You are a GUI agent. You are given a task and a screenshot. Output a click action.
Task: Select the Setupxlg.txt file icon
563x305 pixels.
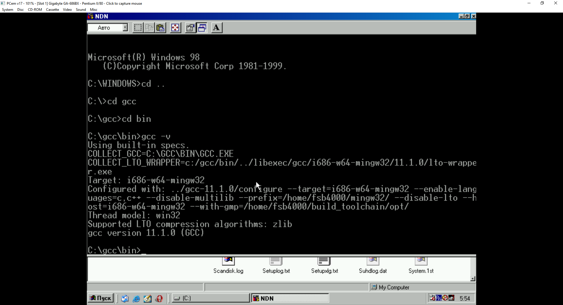point(325,265)
